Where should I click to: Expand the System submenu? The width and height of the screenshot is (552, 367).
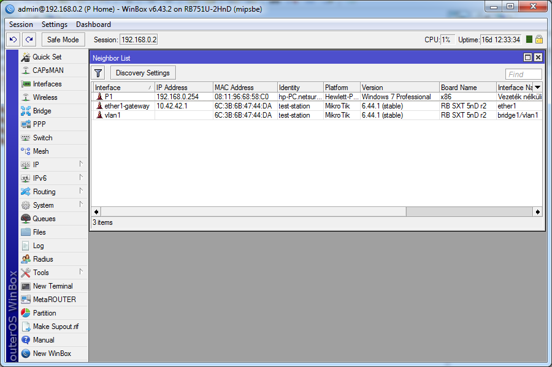(x=81, y=204)
